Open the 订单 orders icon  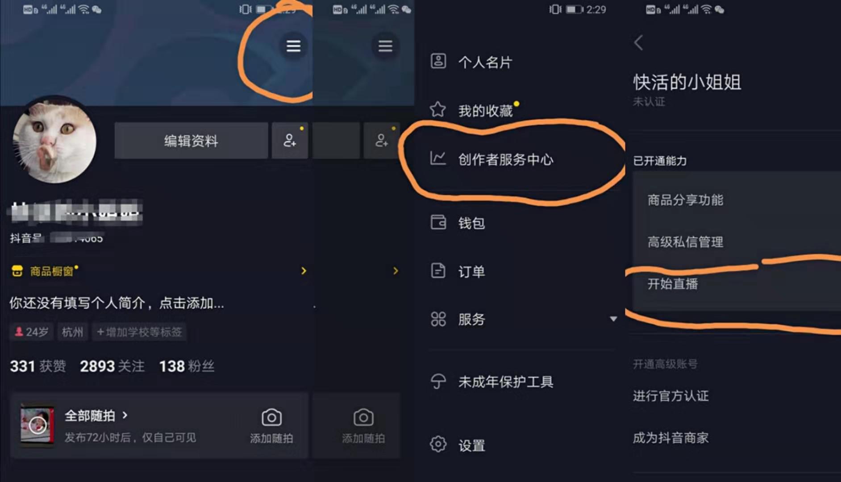click(438, 271)
